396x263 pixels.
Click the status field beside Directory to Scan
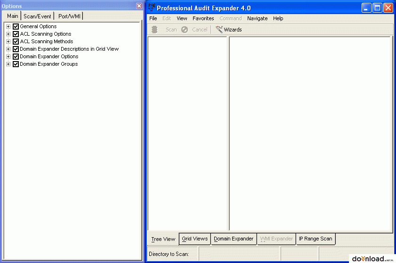pos(239,254)
